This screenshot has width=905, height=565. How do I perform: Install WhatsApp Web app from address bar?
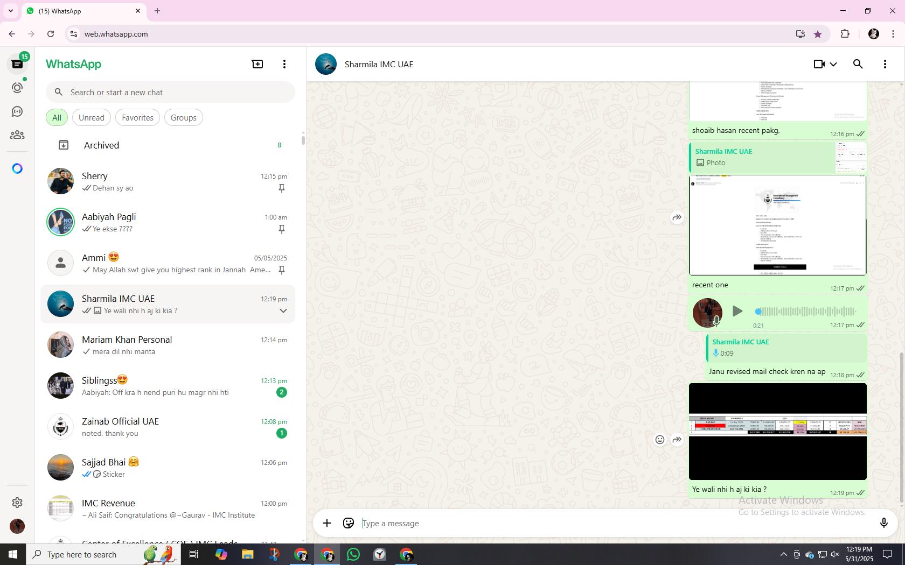point(800,34)
